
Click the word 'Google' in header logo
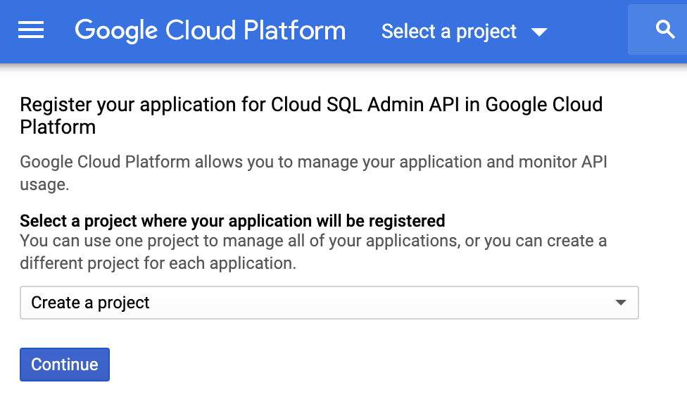pos(116,31)
